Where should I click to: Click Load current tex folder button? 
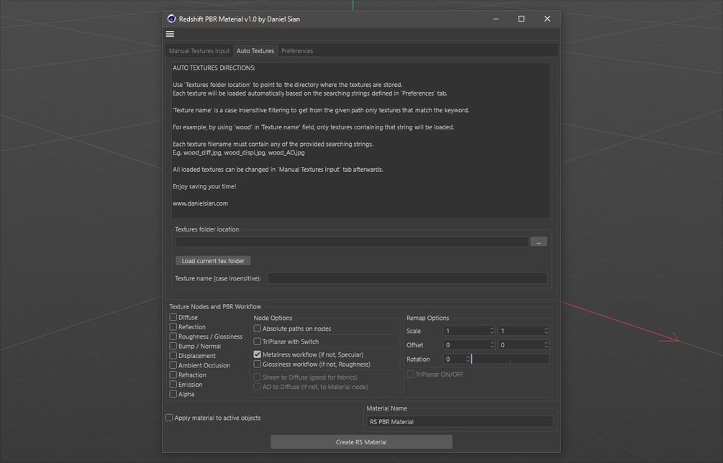point(213,261)
